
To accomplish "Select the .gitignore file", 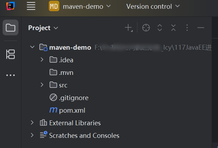I will (x=69, y=98).
